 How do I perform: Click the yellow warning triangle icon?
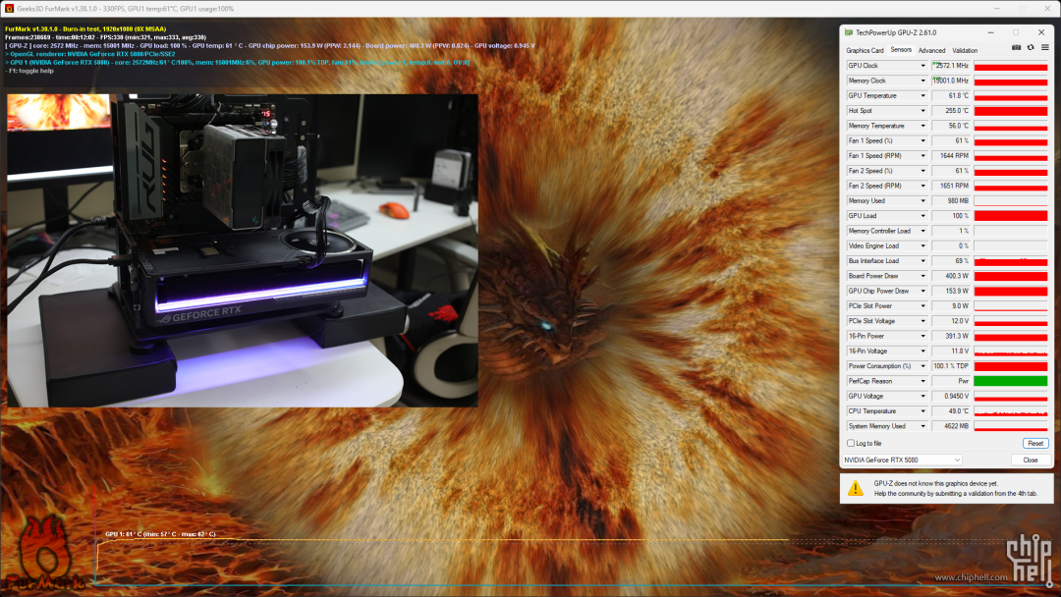(856, 488)
